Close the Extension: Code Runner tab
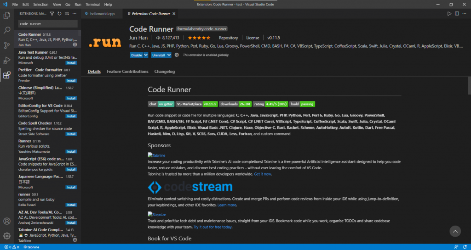Viewport: 471px width, 250px height. [x=174, y=14]
